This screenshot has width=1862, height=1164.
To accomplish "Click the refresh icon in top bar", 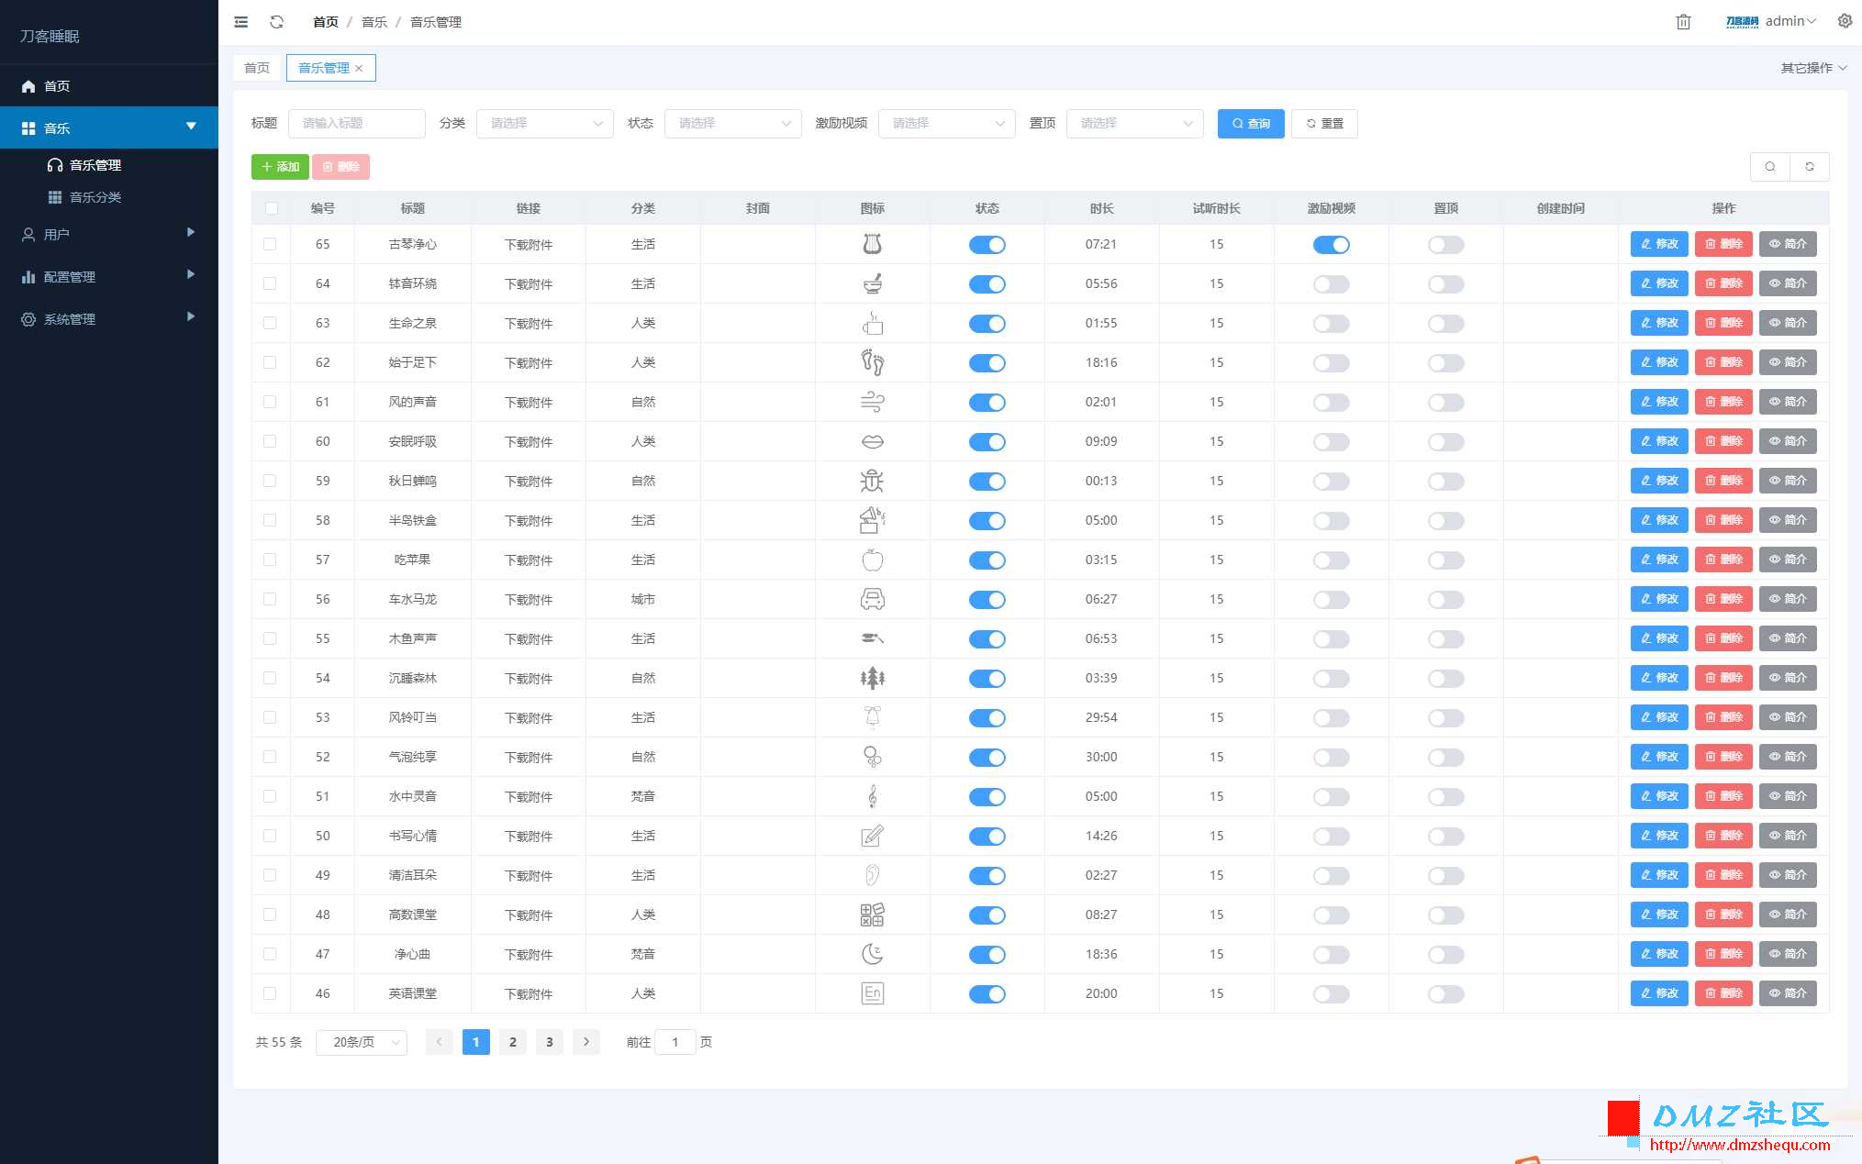I will tap(276, 22).
